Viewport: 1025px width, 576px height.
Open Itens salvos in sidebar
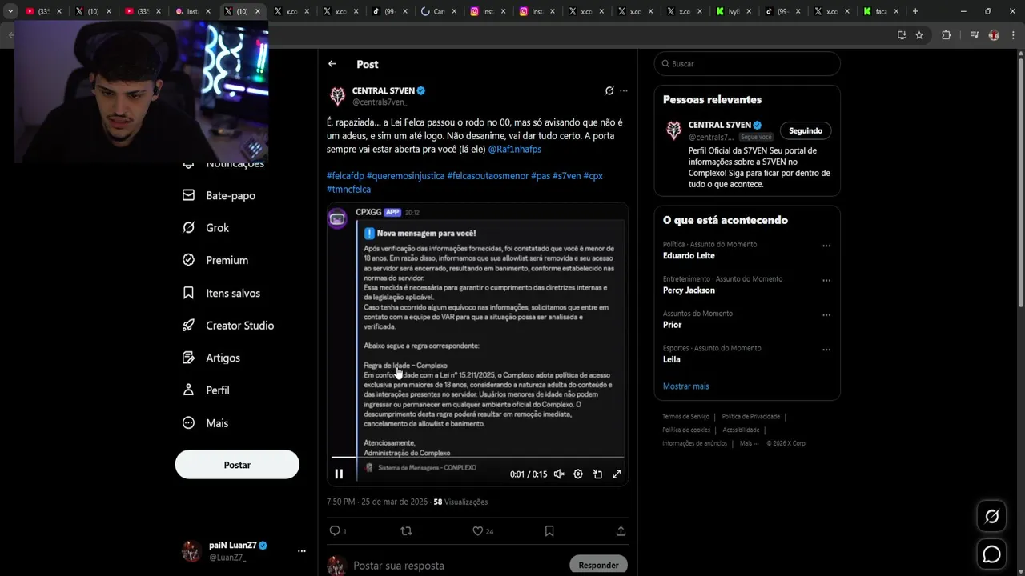point(221,293)
